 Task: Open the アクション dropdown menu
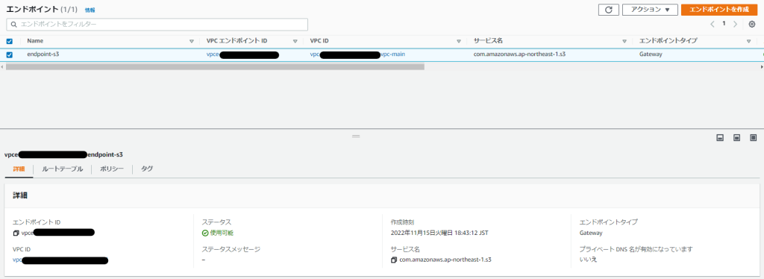[x=650, y=10]
